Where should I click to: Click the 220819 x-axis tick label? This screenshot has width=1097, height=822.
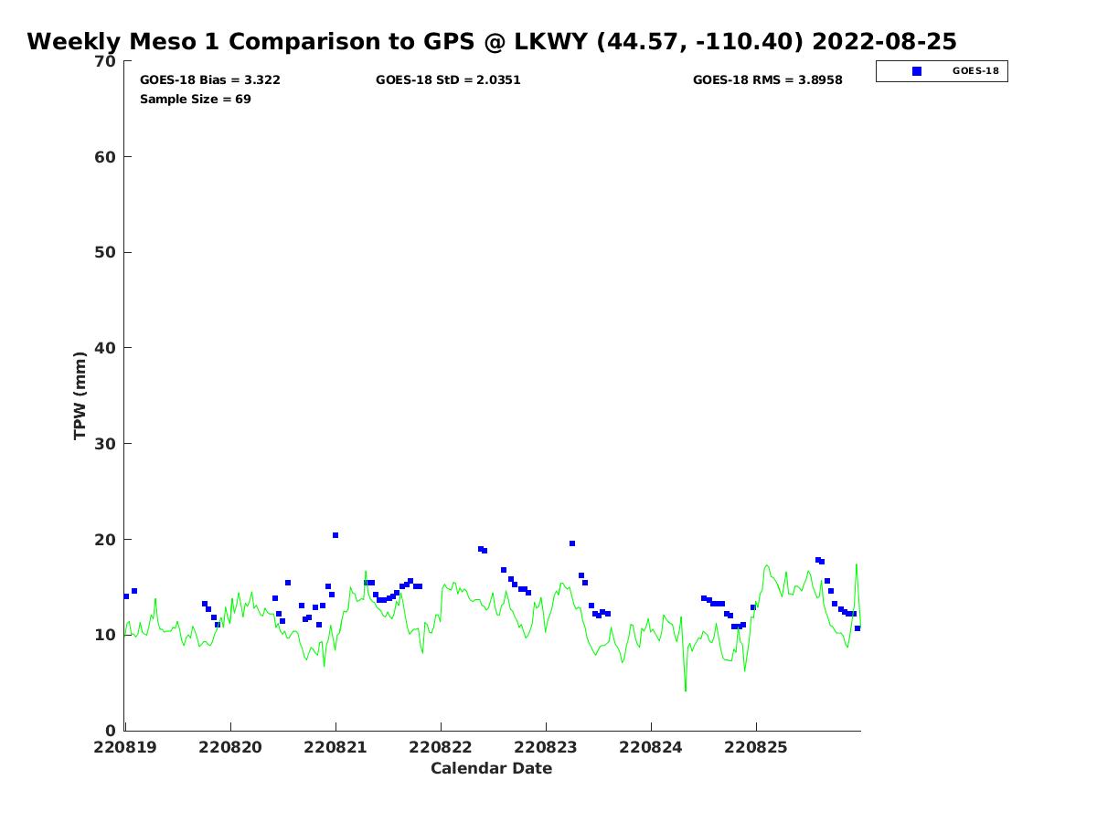125,747
